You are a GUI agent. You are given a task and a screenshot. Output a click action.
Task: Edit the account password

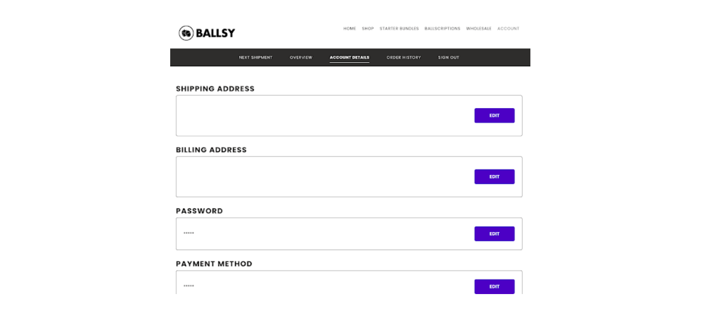(494, 234)
